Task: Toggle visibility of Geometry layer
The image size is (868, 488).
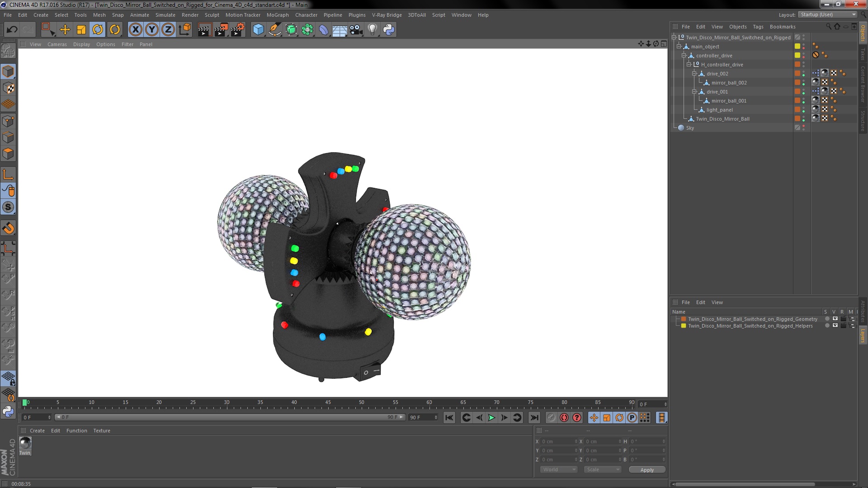Action: click(x=835, y=319)
